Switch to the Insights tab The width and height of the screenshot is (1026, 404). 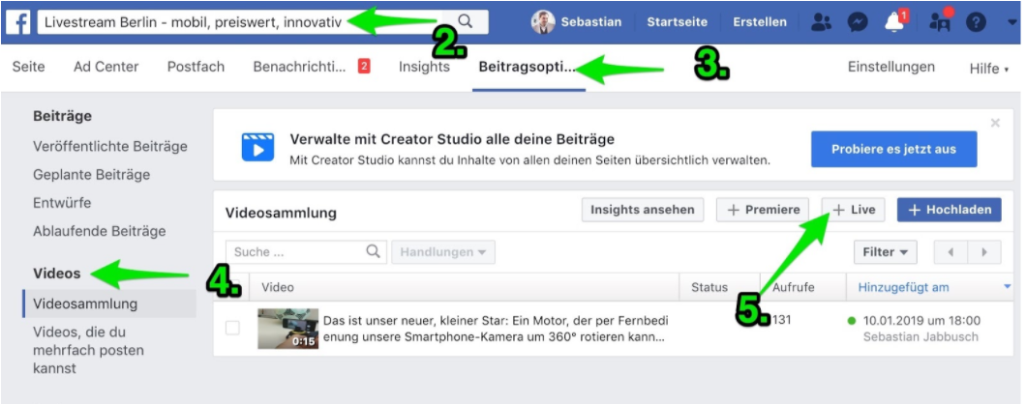[x=424, y=68]
